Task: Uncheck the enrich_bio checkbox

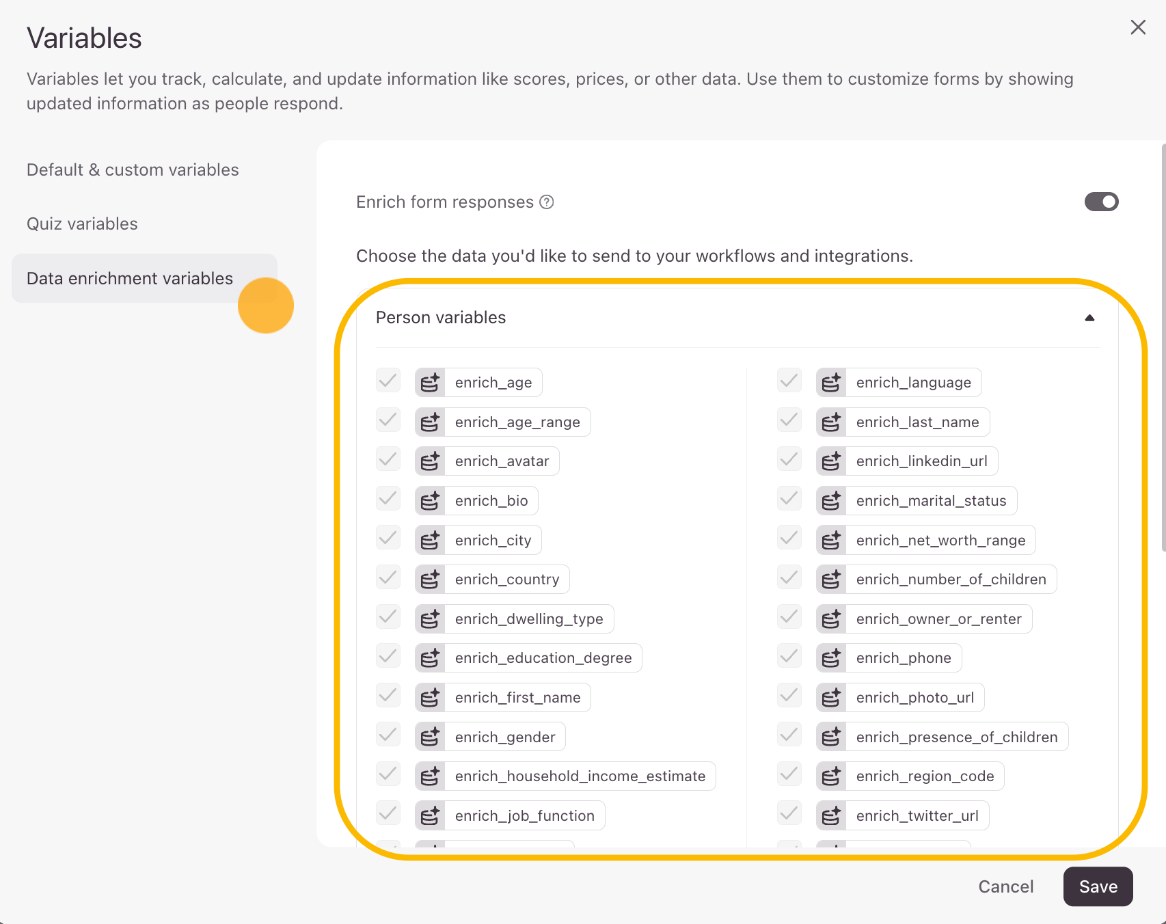Action: point(388,499)
